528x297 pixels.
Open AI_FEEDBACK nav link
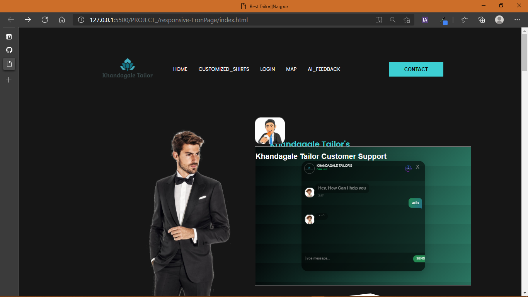pyautogui.click(x=324, y=69)
